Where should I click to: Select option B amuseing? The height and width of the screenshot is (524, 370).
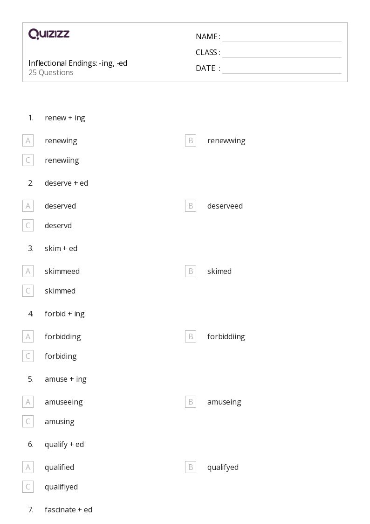pyautogui.click(x=191, y=402)
